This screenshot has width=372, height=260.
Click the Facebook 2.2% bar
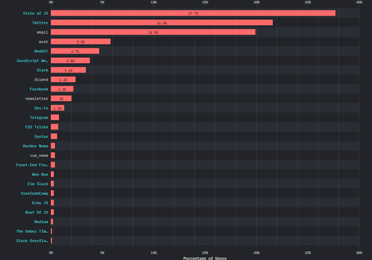pyautogui.click(x=62, y=89)
